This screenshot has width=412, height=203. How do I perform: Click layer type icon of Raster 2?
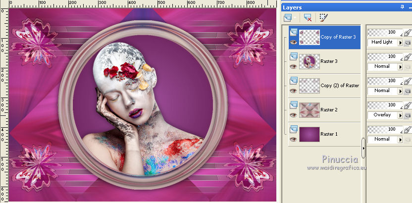click(294, 105)
